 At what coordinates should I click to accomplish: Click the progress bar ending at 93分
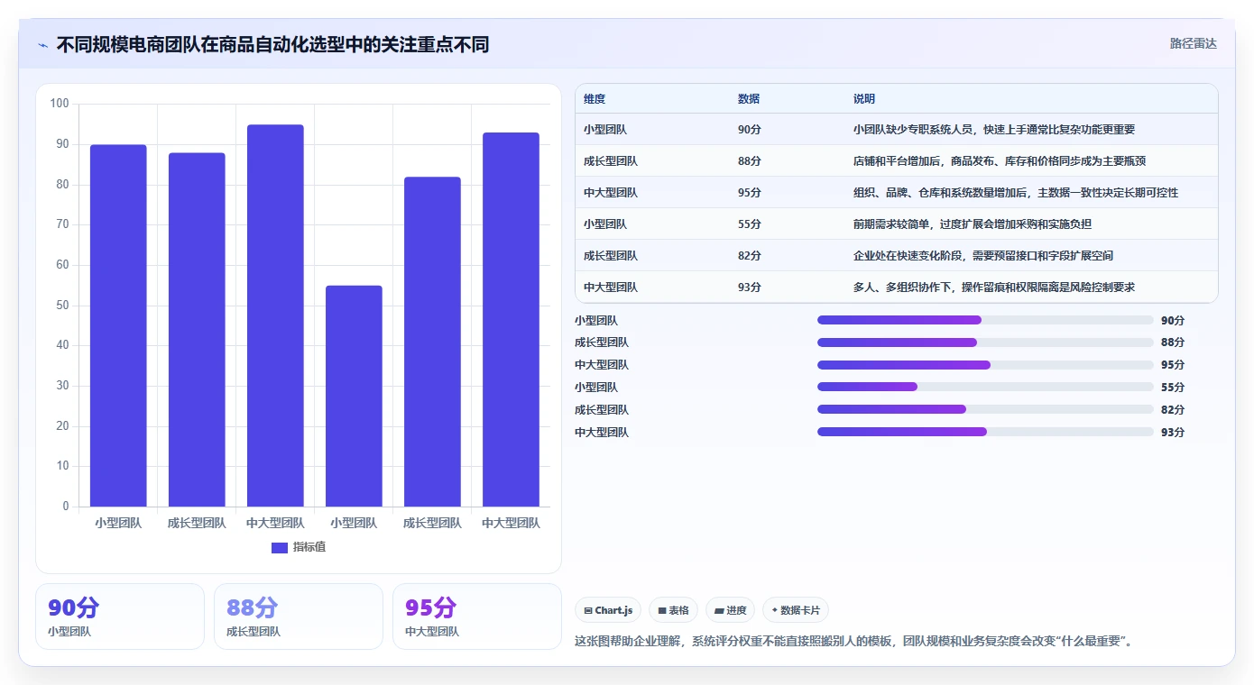(985, 432)
